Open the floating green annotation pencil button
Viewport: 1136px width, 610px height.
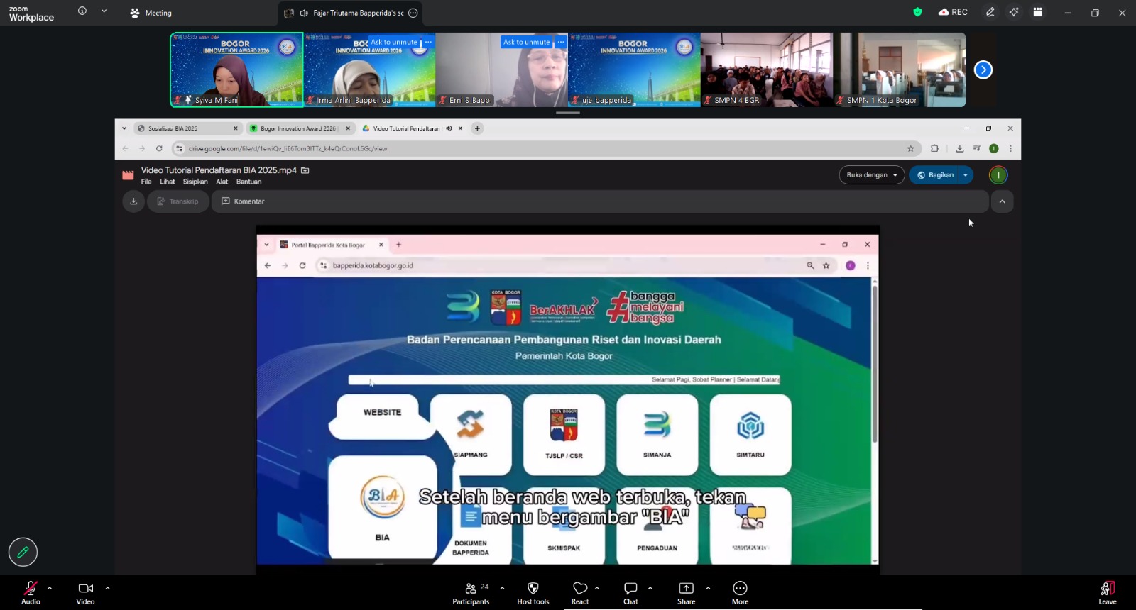[23, 552]
